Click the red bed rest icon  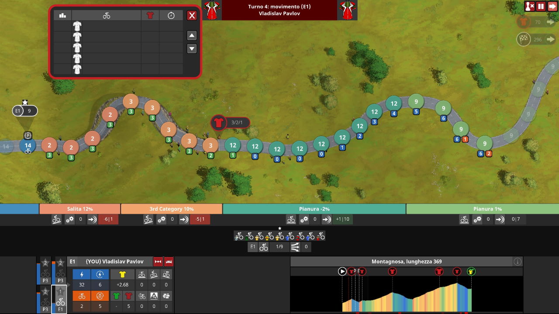tap(169, 262)
